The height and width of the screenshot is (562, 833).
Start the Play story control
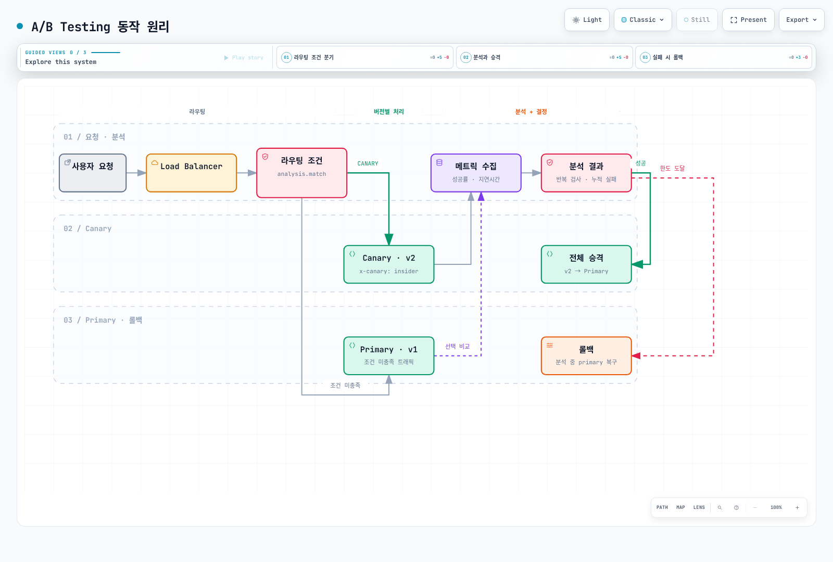point(244,58)
